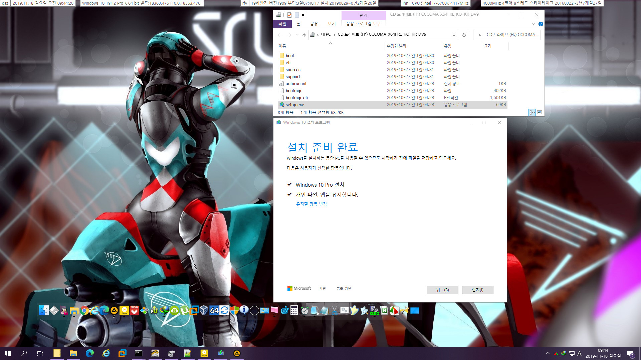Viewport: 641px width, 360px height.
Task: Sort by 수정한 날짜 column header
Action: tap(396, 46)
